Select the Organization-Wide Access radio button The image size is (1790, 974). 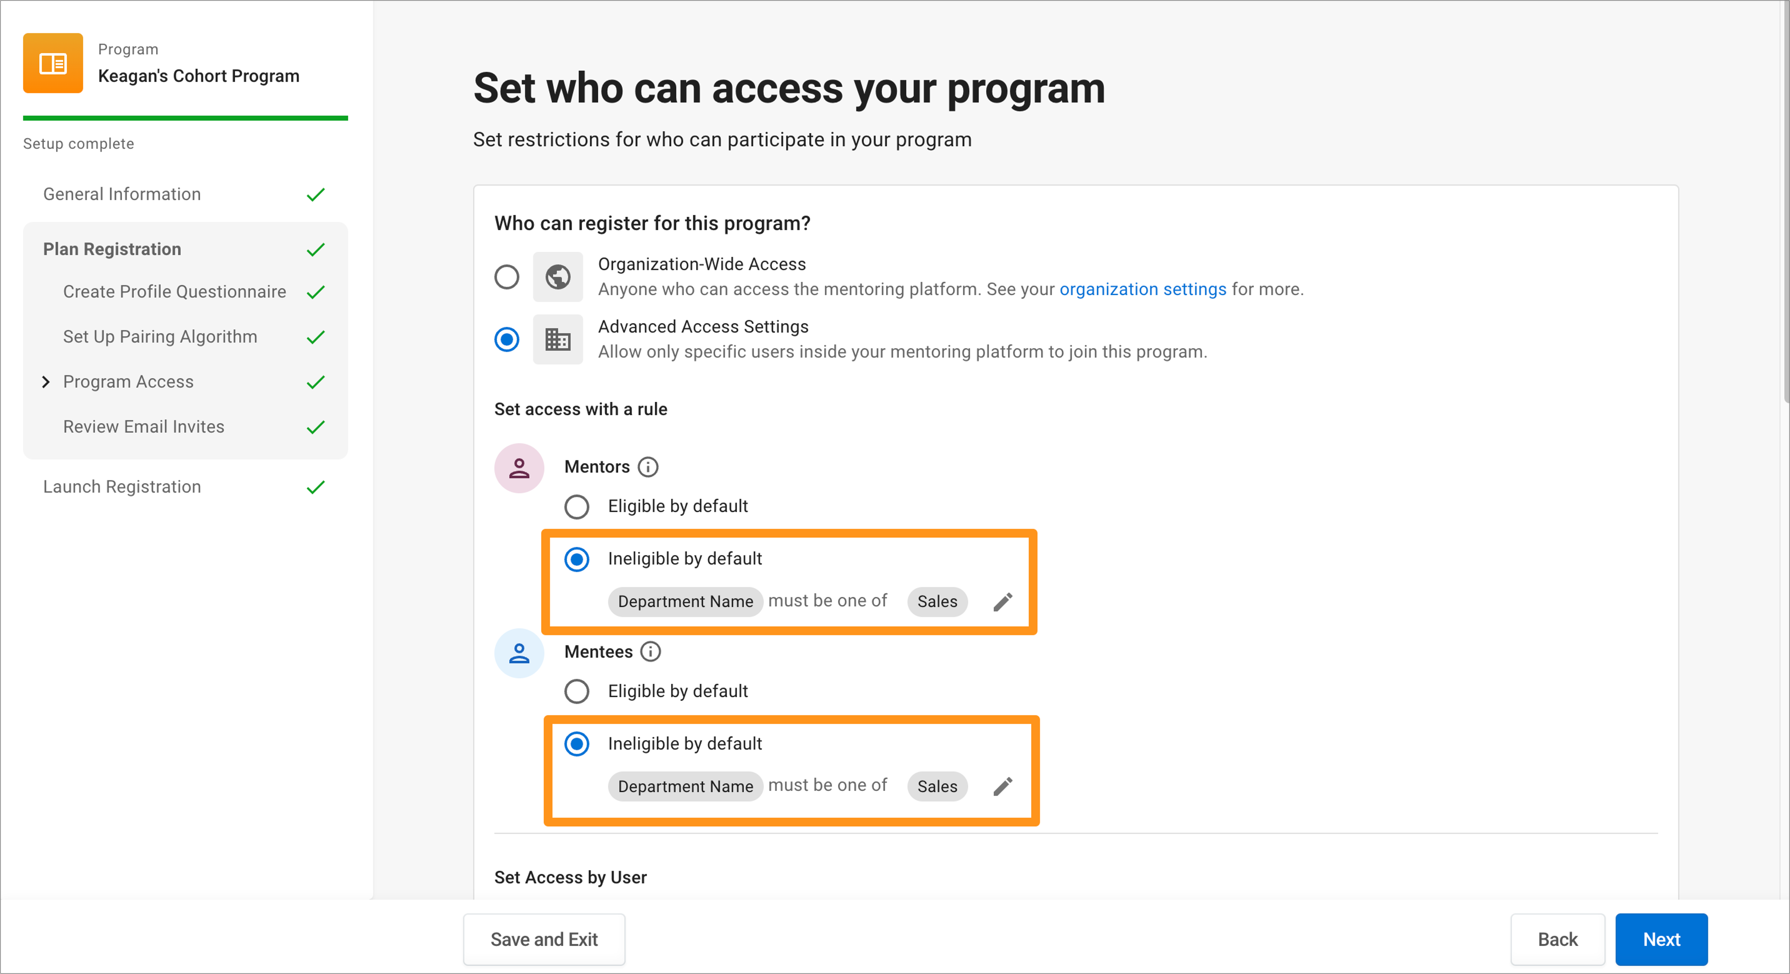pyautogui.click(x=507, y=276)
